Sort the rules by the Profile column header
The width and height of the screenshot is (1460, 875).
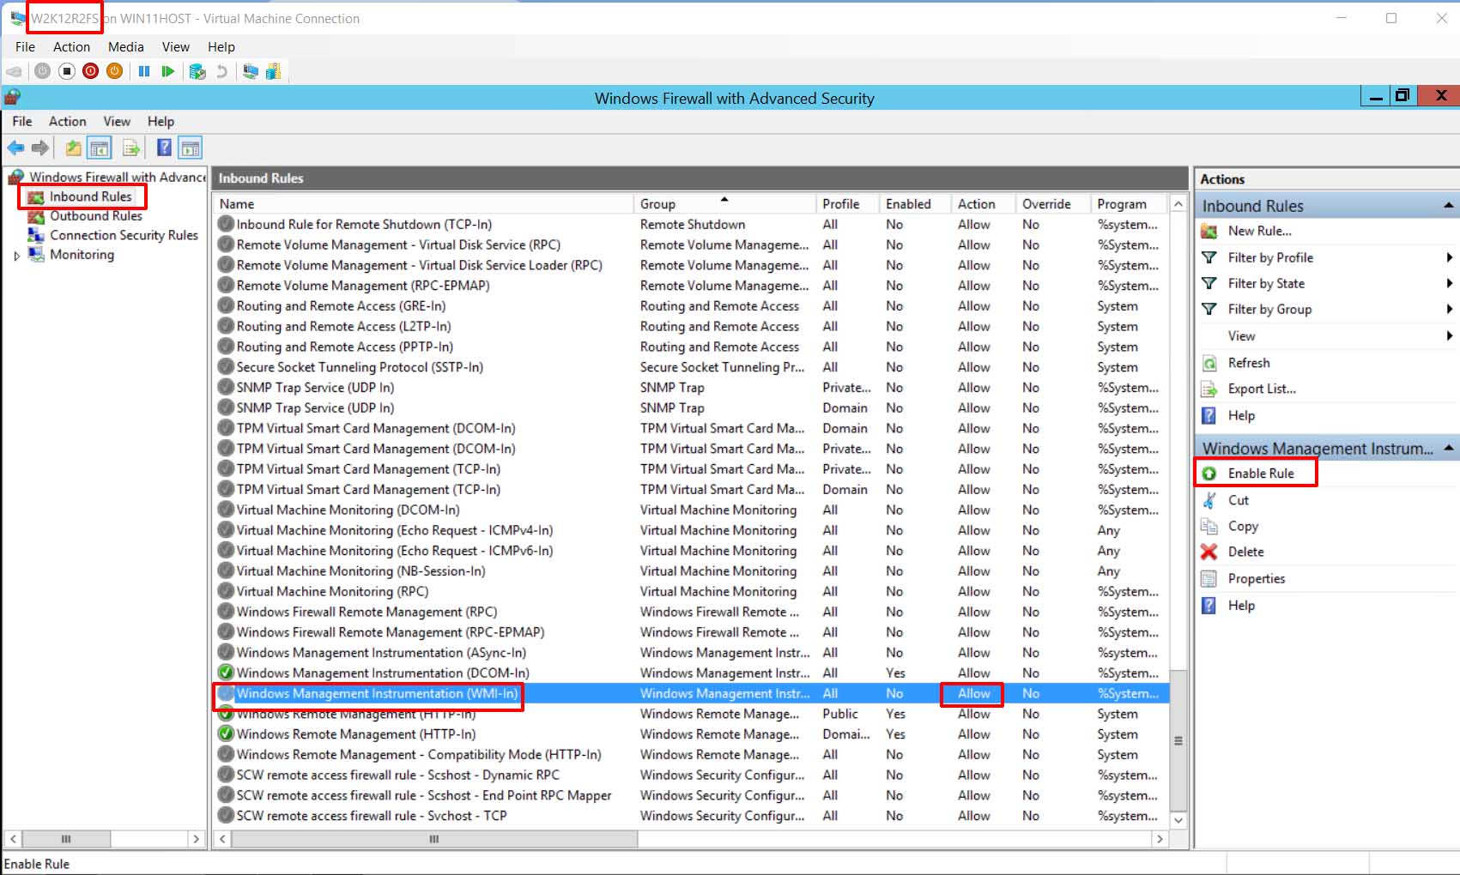point(848,203)
